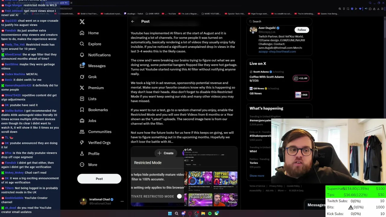Open Ads info footer link
The height and width of the screenshot is (217, 386).
coord(270,190)
